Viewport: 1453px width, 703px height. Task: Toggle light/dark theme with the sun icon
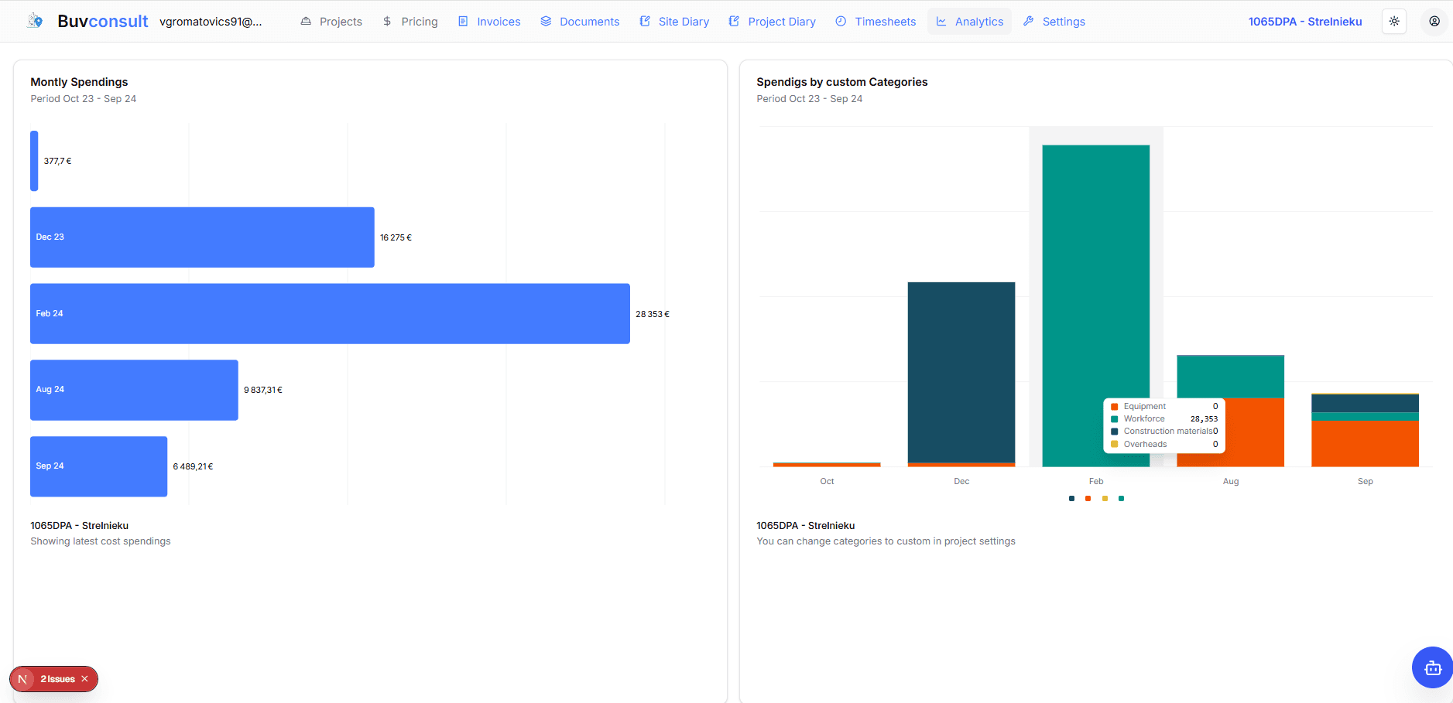(x=1393, y=21)
